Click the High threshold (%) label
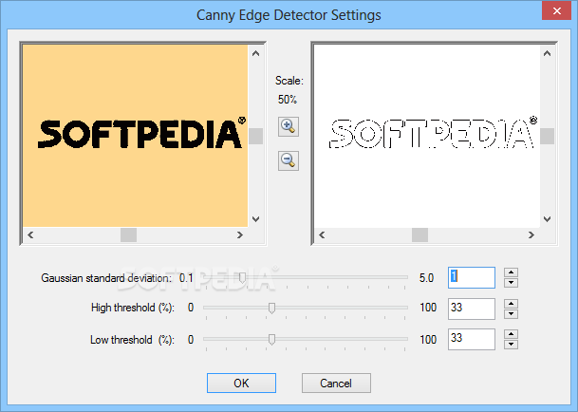578x412 pixels. (133, 308)
